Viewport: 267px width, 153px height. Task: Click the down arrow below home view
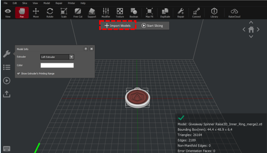[x=251, y=36]
